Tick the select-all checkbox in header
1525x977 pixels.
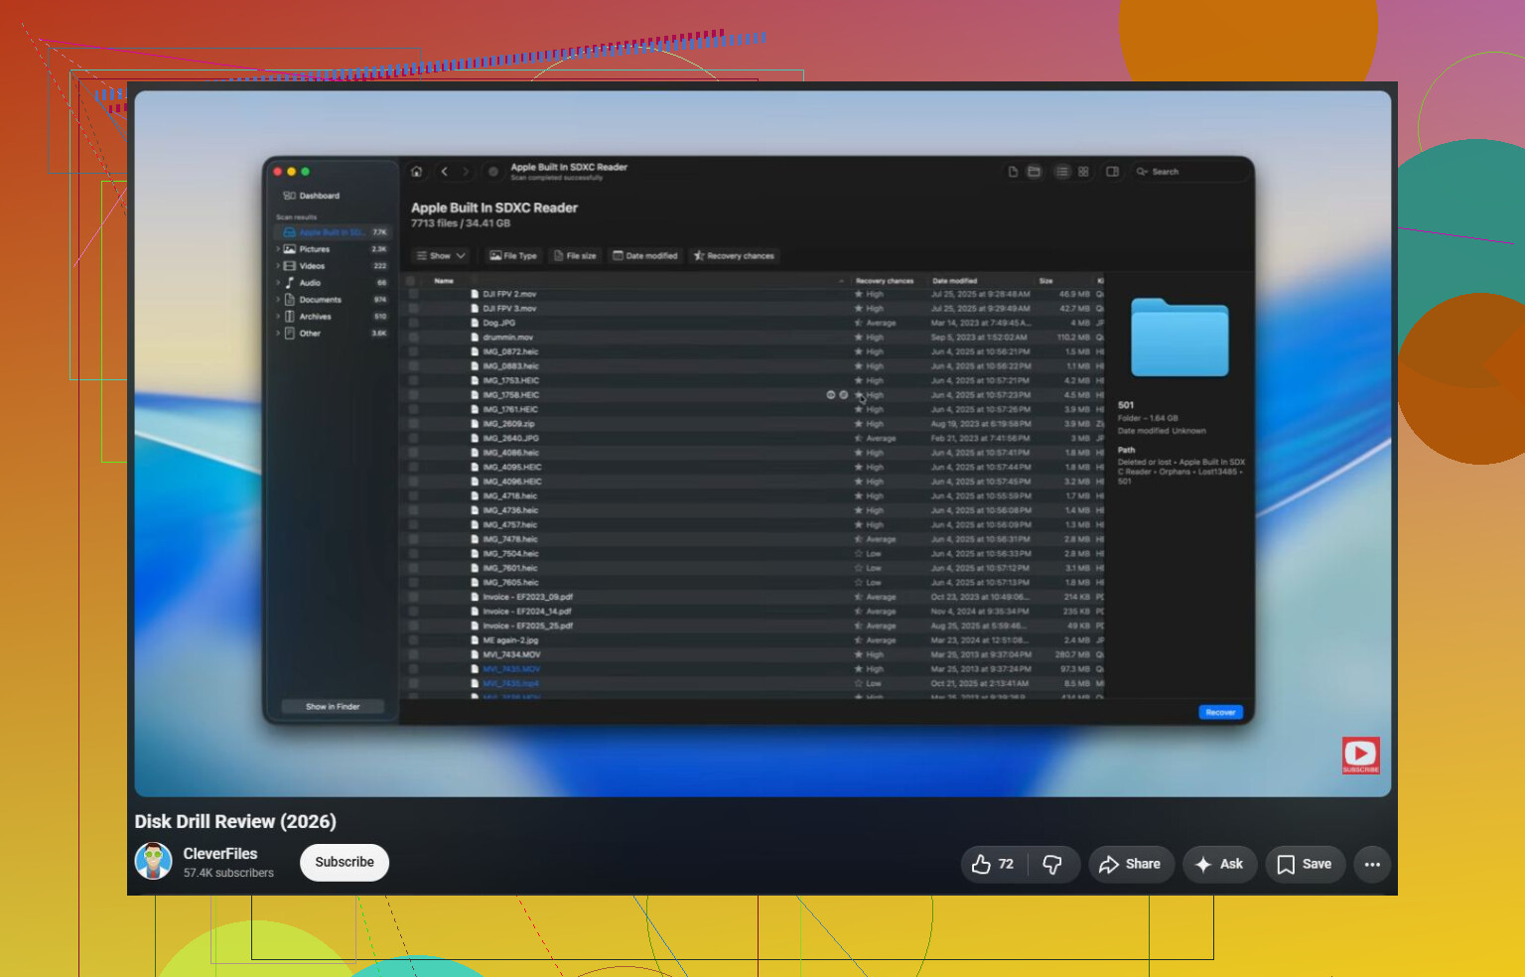coord(411,281)
